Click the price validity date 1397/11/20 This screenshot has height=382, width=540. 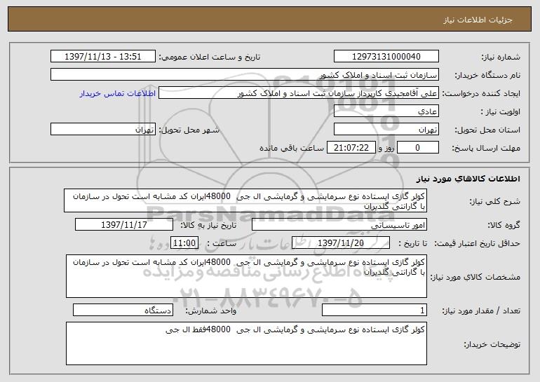pyautogui.click(x=341, y=243)
